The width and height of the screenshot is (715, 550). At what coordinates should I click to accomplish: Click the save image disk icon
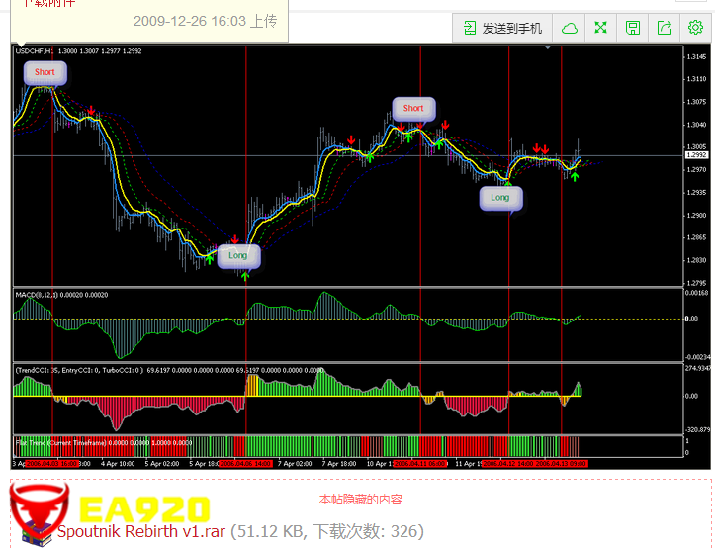point(633,28)
